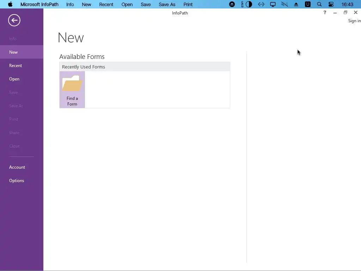Click the Sign in link
361x271 pixels.
[x=354, y=21]
